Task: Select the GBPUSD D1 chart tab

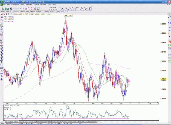Action: 63,12
